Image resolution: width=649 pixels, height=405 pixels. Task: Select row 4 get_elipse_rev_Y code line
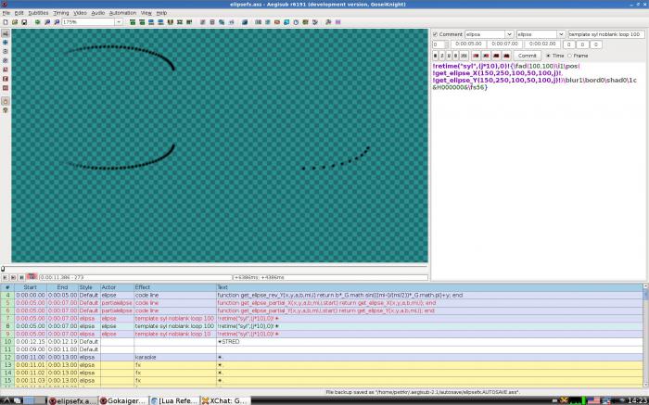coord(322,296)
